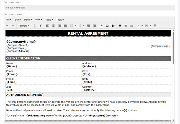Viewport: 180px width, 124px height.
Task: Click the Undo arrow icon
Action: 7,26
